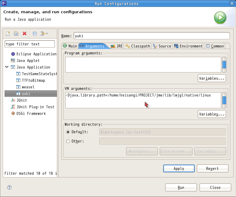Collapse all configurations in the tree
The height and width of the screenshot is (197, 236).
[x=35, y=34]
